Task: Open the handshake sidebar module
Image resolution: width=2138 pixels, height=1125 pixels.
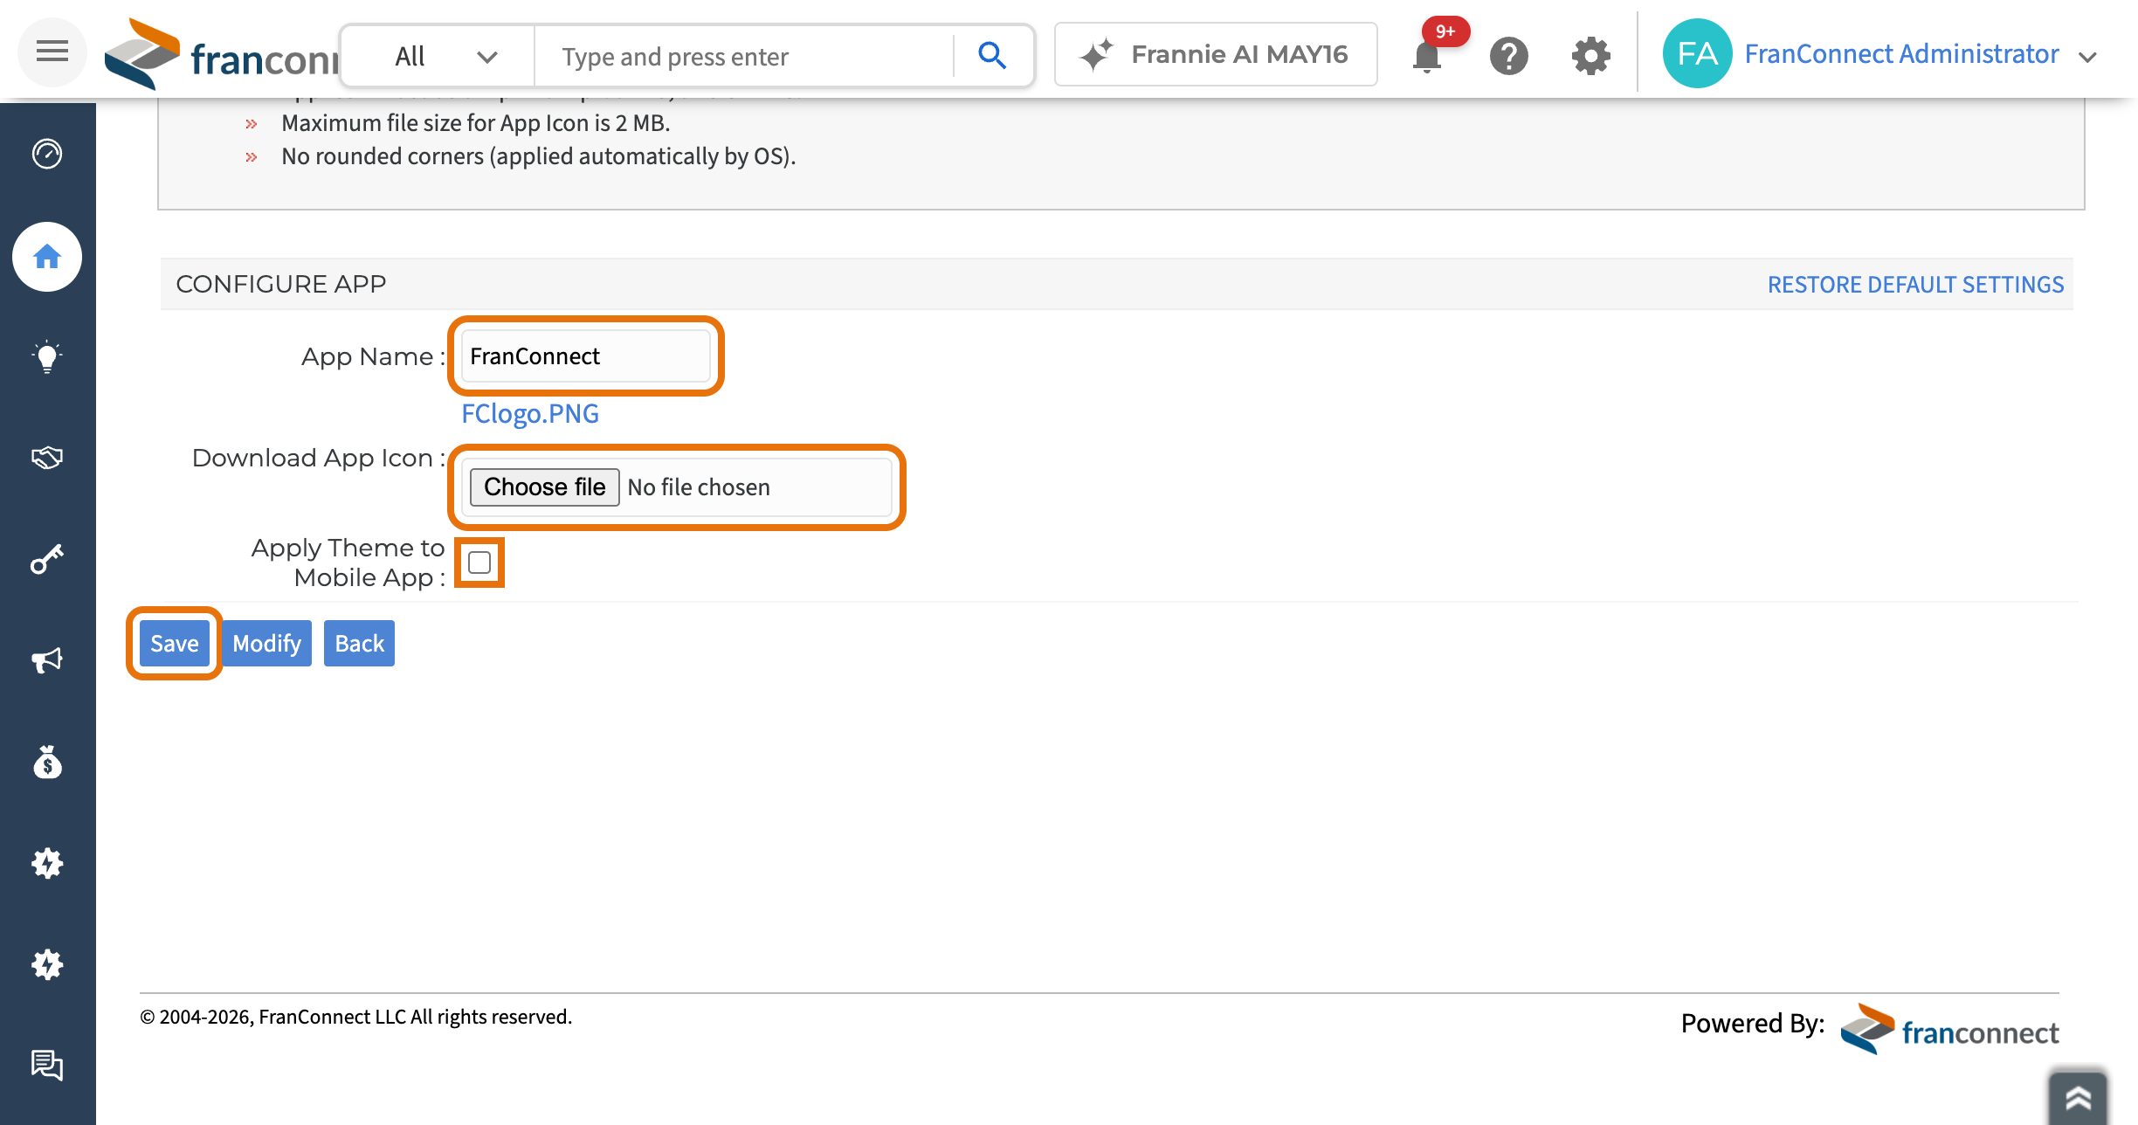Action: [x=47, y=458]
